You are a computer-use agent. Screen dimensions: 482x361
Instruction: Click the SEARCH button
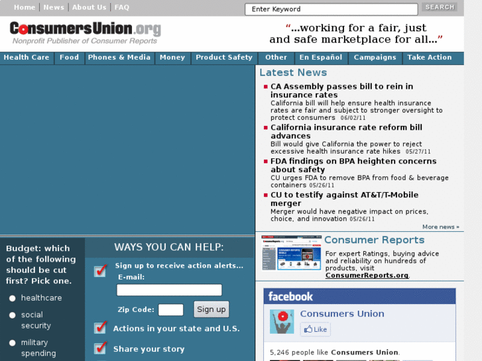tap(440, 7)
